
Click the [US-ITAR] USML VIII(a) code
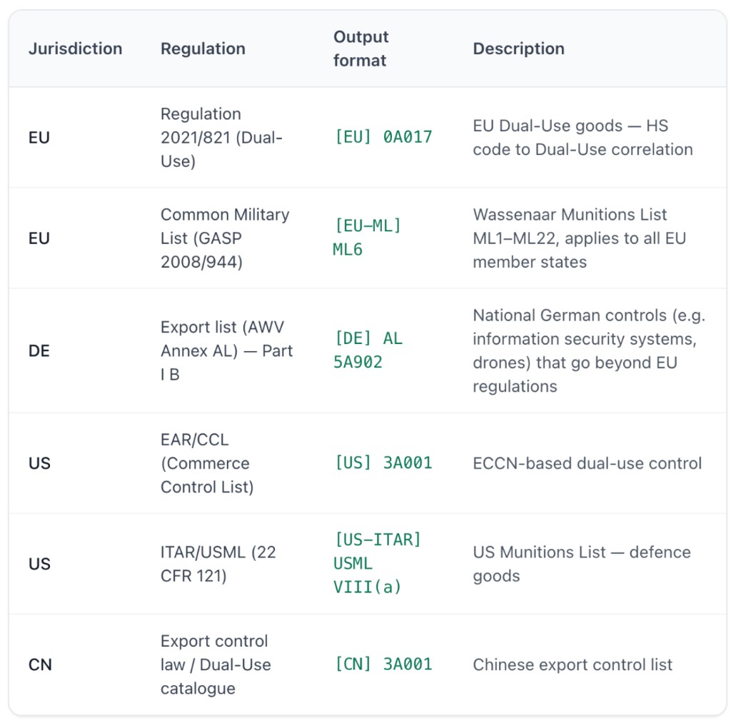tap(377, 563)
